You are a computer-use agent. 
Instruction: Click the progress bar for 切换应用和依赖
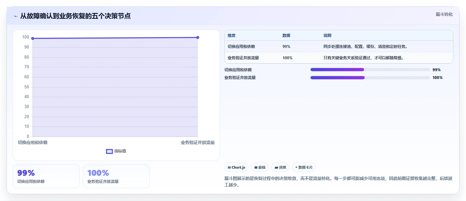pyautogui.click(x=370, y=70)
